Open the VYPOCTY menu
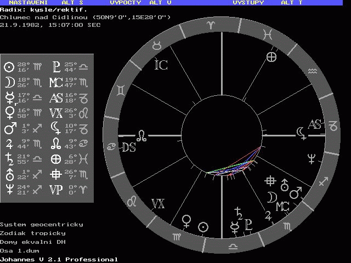 (x=126, y=3)
